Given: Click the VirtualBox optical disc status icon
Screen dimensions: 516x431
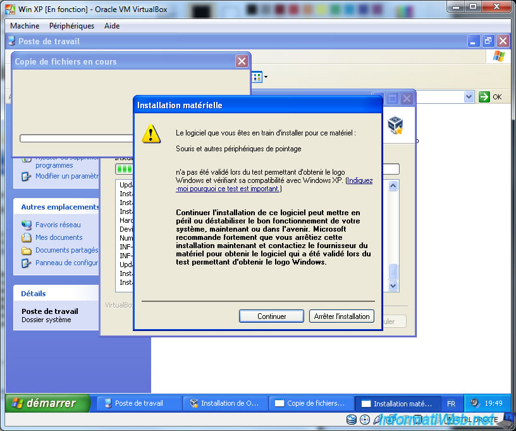Looking at the screenshot, I should [365, 420].
